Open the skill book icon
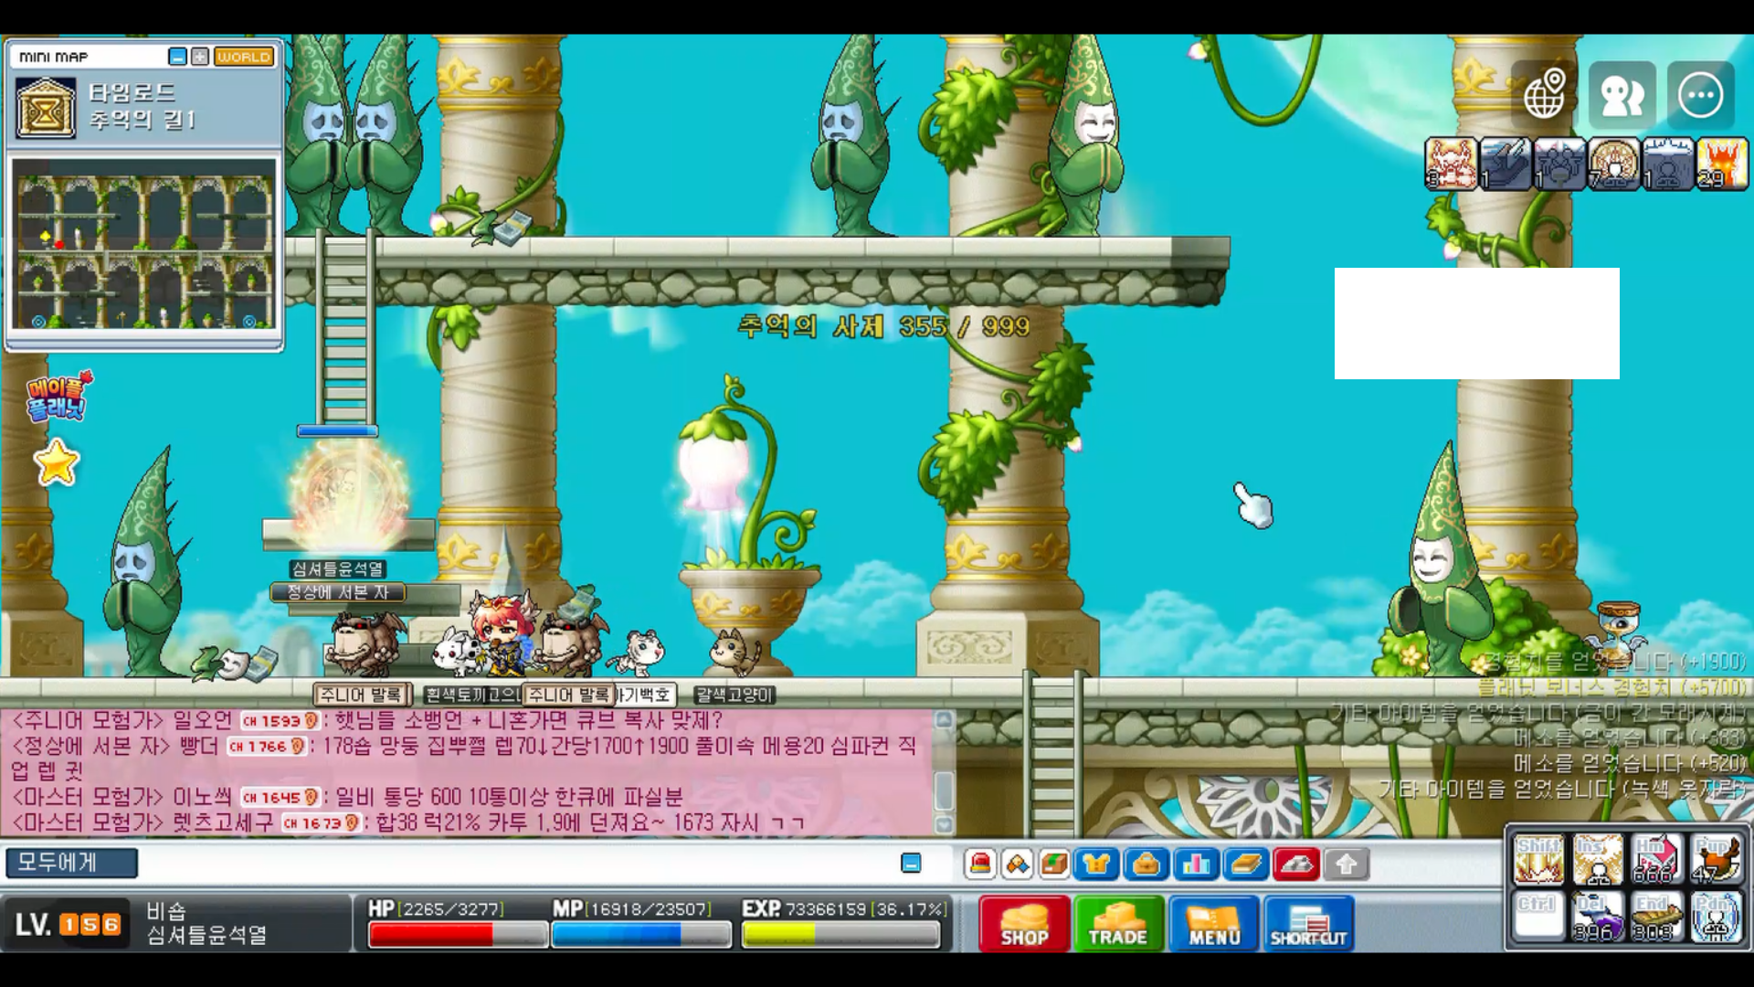1754x987 pixels. tap(1246, 864)
